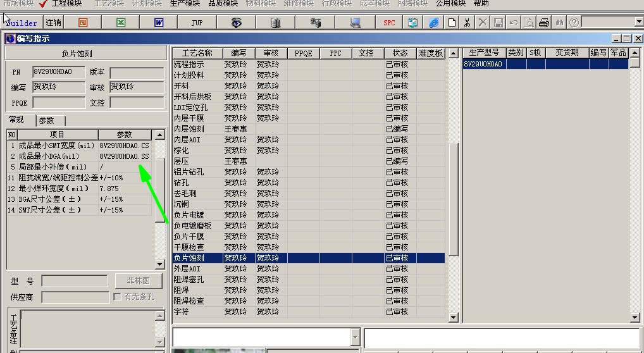Launch the Internet Explorer icon
Viewport: 644px width, 353px height.
pyautogui.click(x=434, y=23)
